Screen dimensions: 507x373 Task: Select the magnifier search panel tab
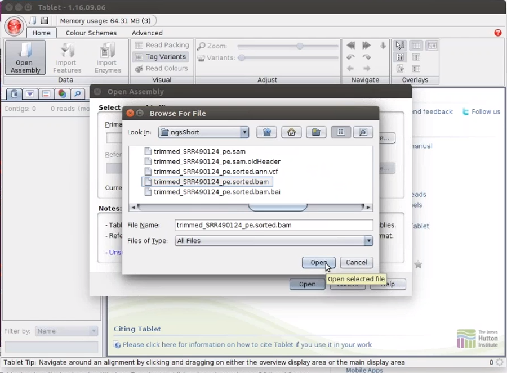78,94
